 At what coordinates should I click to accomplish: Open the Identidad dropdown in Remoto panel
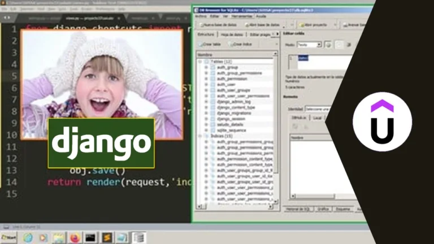318,109
